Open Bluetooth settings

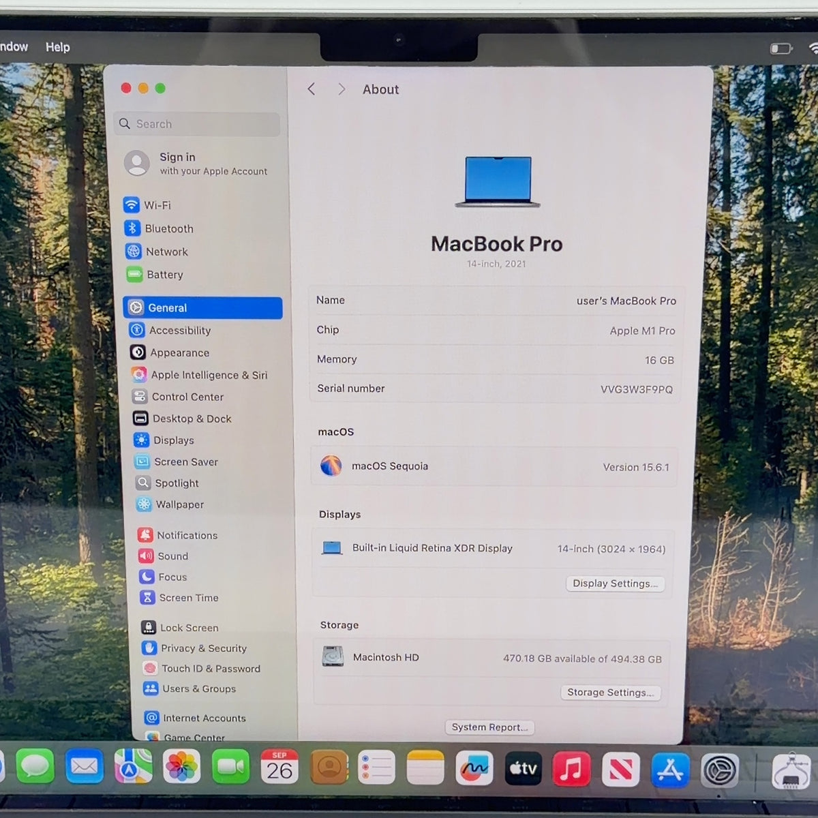tap(159, 228)
